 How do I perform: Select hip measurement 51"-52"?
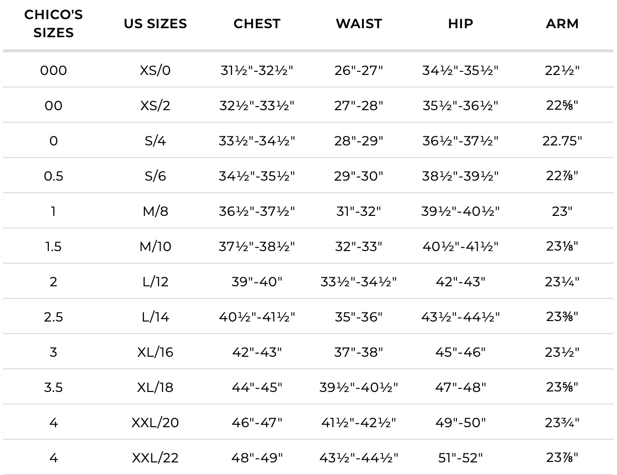[x=460, y=458]
